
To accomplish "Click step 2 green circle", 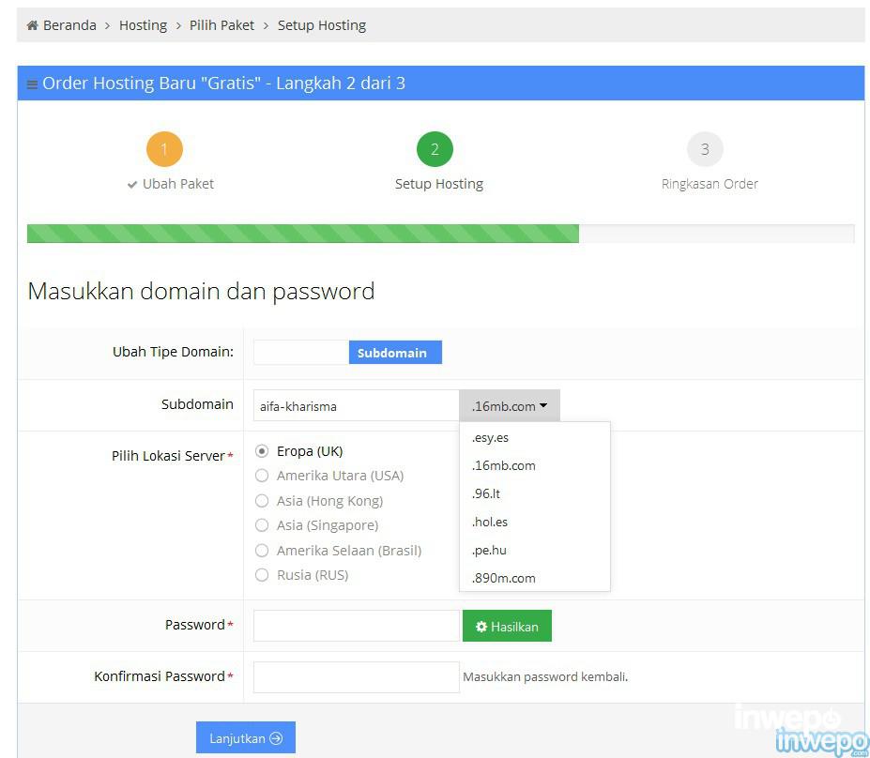I will 435,149.
